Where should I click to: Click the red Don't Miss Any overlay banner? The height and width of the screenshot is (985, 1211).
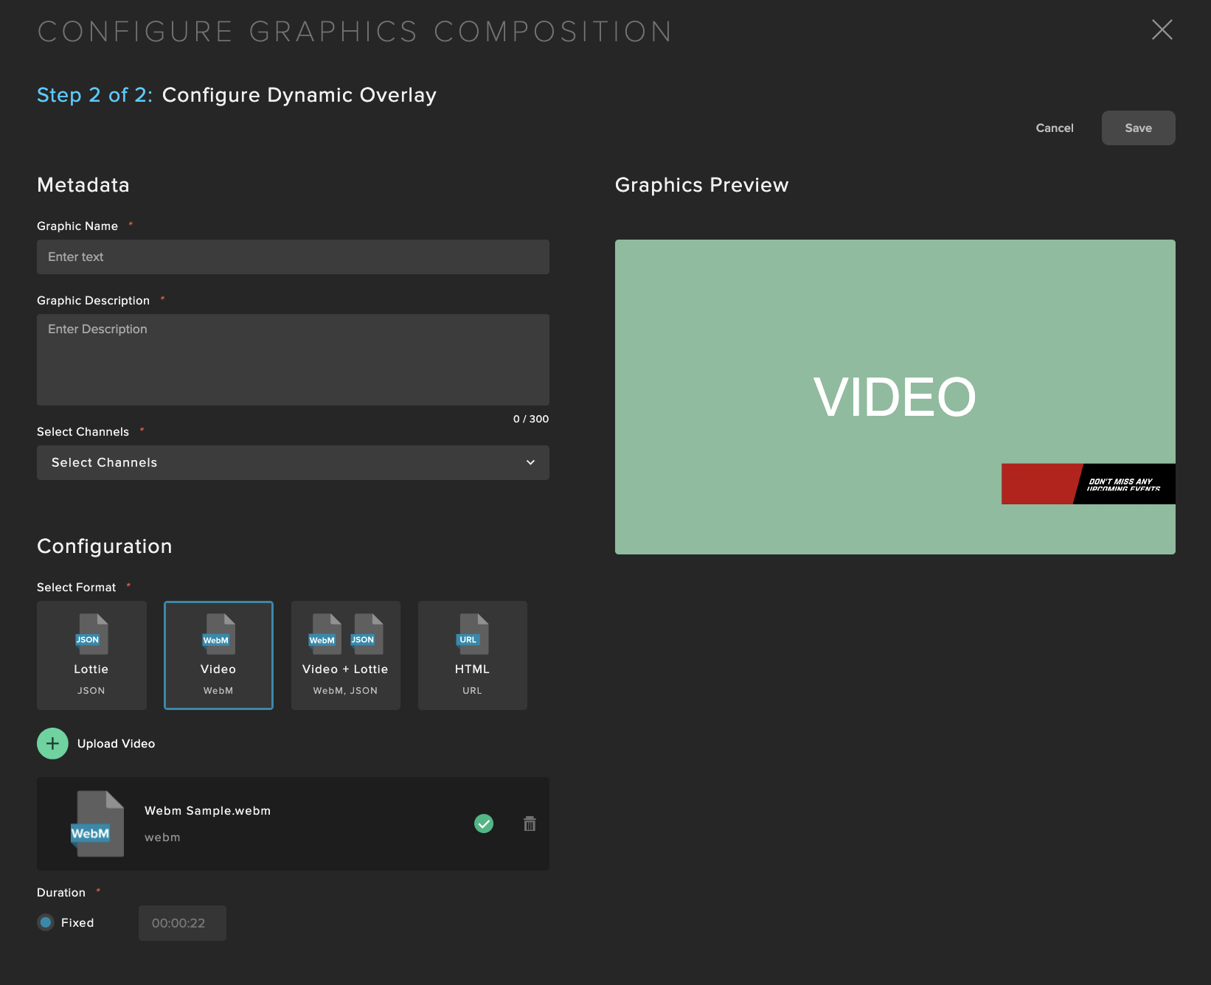(1088, 484)
